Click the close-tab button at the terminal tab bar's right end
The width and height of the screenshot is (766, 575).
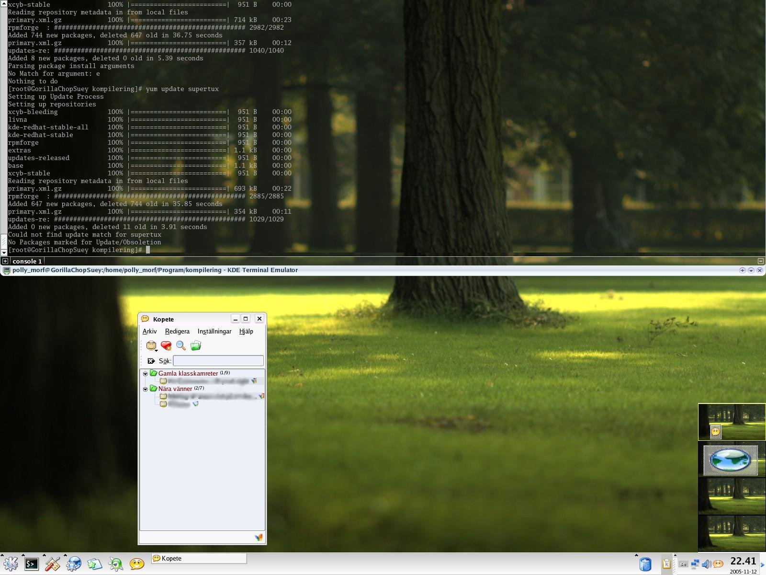(x=760, y=261)
